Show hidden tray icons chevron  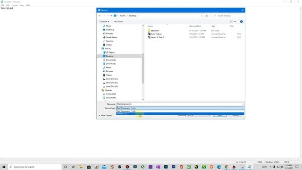270,167
